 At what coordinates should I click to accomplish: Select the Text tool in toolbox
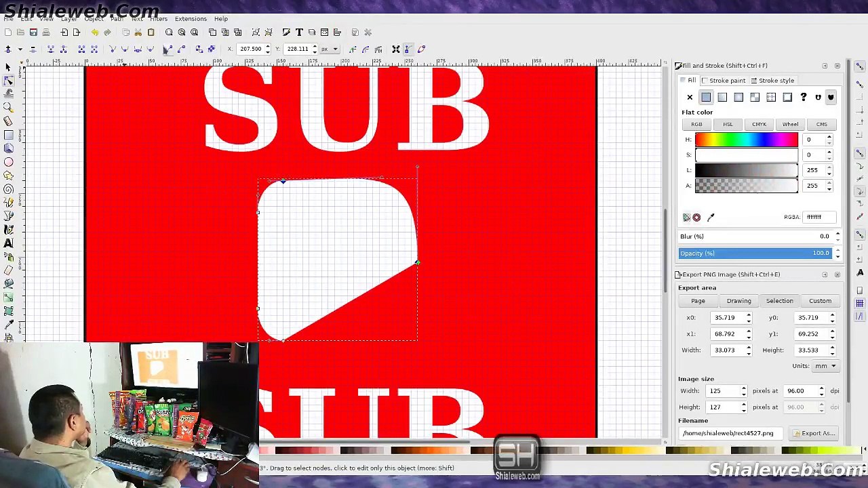pos(8,243)
